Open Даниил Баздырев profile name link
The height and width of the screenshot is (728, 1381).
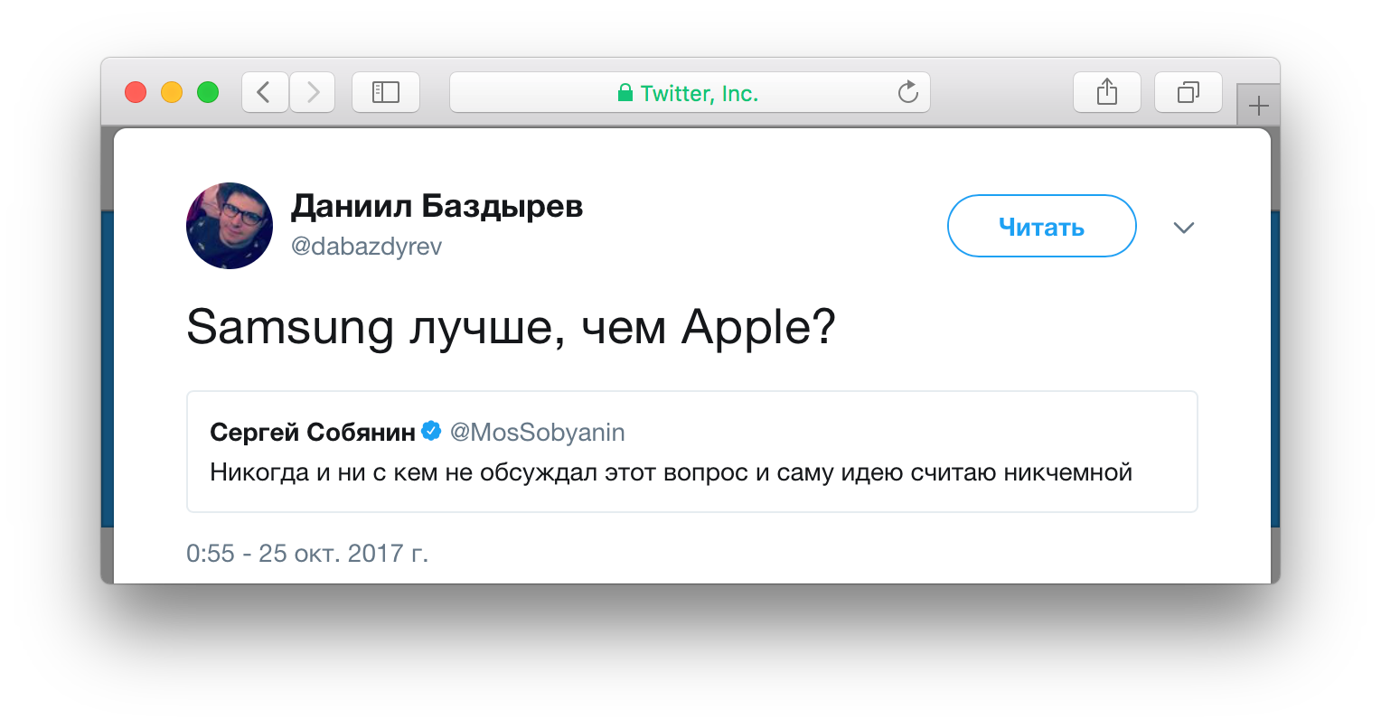437,207
